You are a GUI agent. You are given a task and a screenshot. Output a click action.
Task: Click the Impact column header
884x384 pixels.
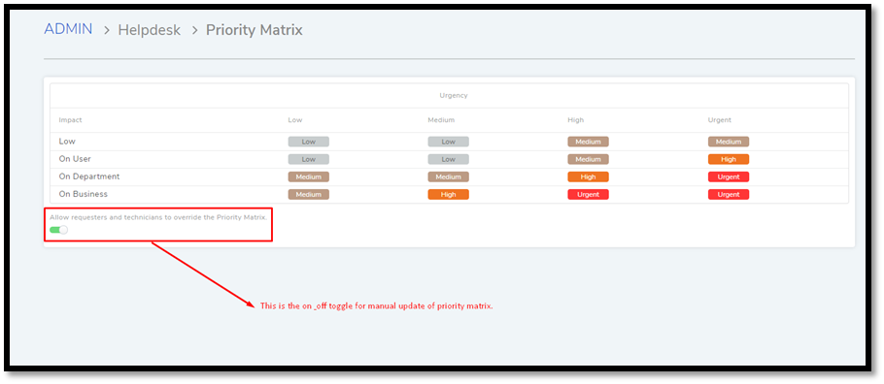tap(71, 120)
